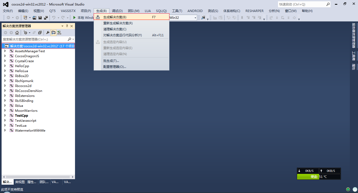Select the solution 'cocos2d-win32.vc2012' root node
Viewport: 358px width, 193px height.
pos(38,46)
